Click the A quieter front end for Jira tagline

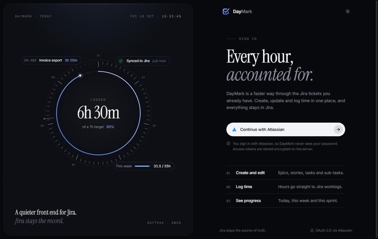[46, 212]
